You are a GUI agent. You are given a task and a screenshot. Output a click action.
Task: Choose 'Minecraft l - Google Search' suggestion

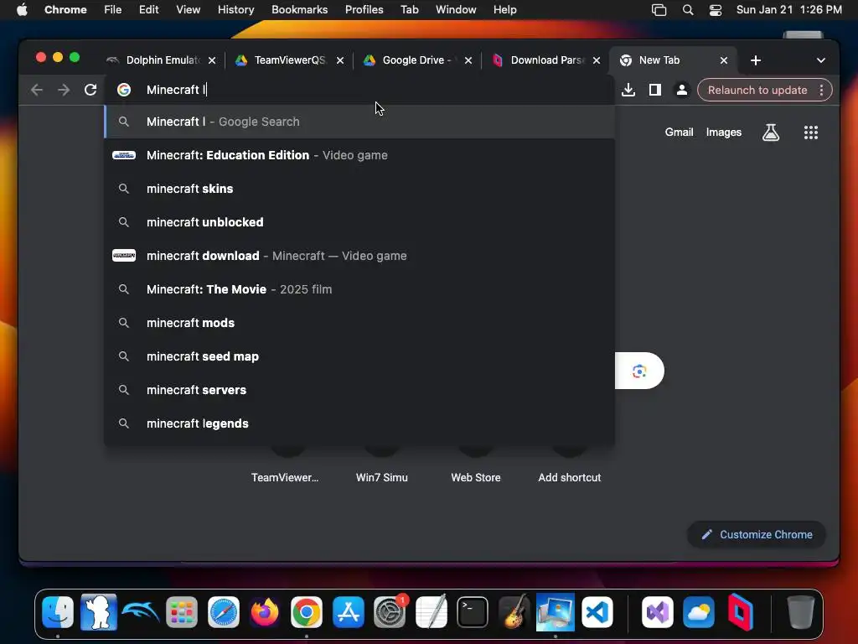coord(359,122)
